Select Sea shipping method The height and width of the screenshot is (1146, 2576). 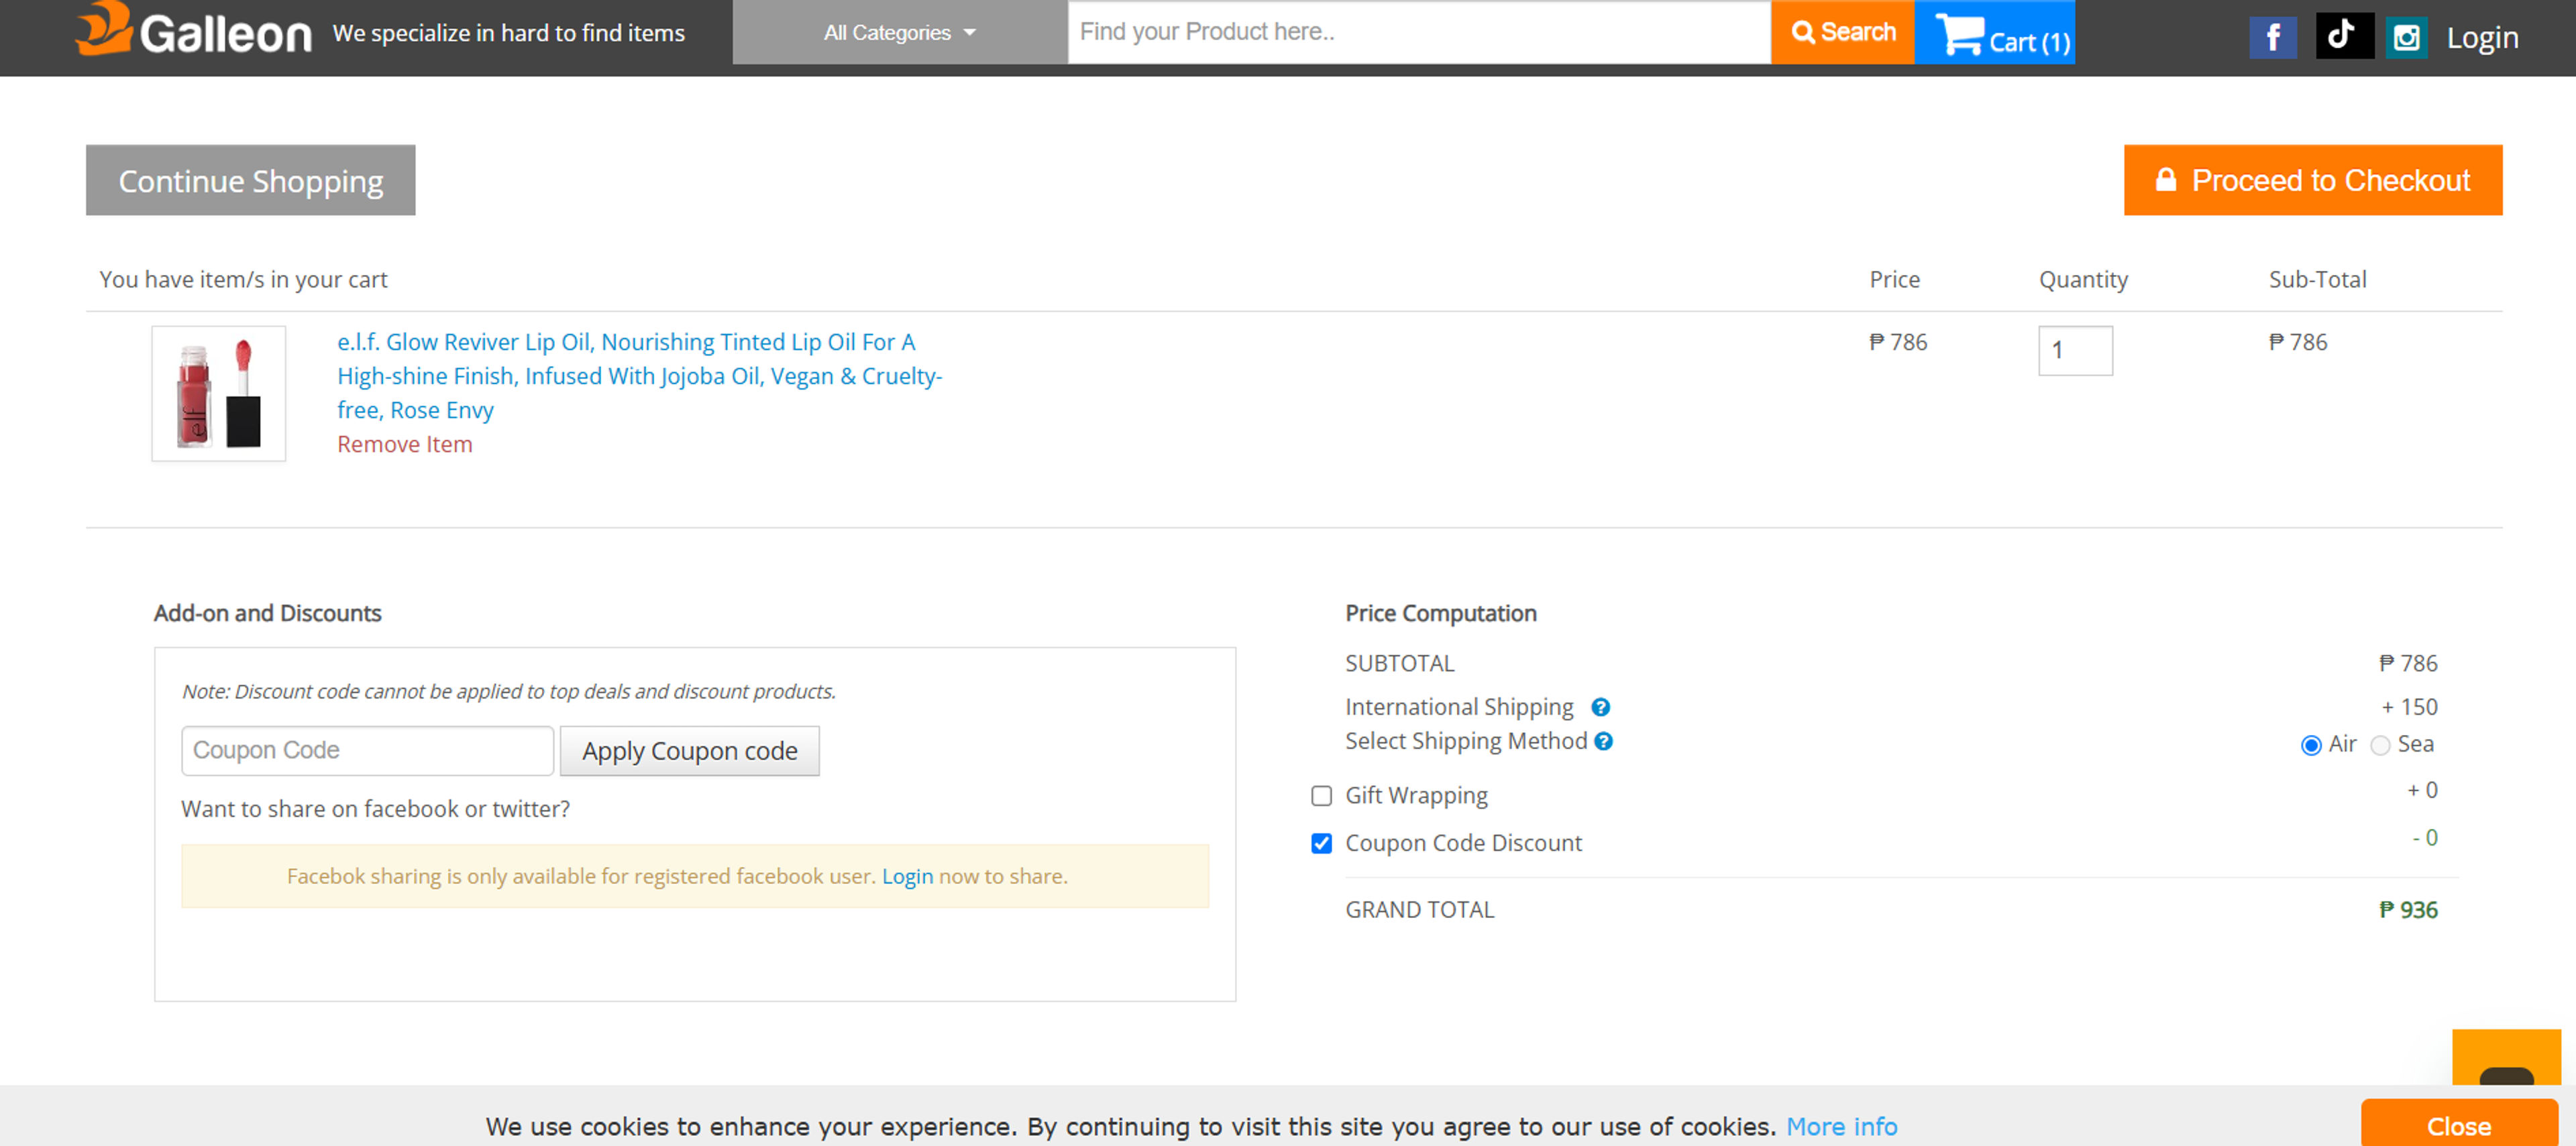(2380, 745)
